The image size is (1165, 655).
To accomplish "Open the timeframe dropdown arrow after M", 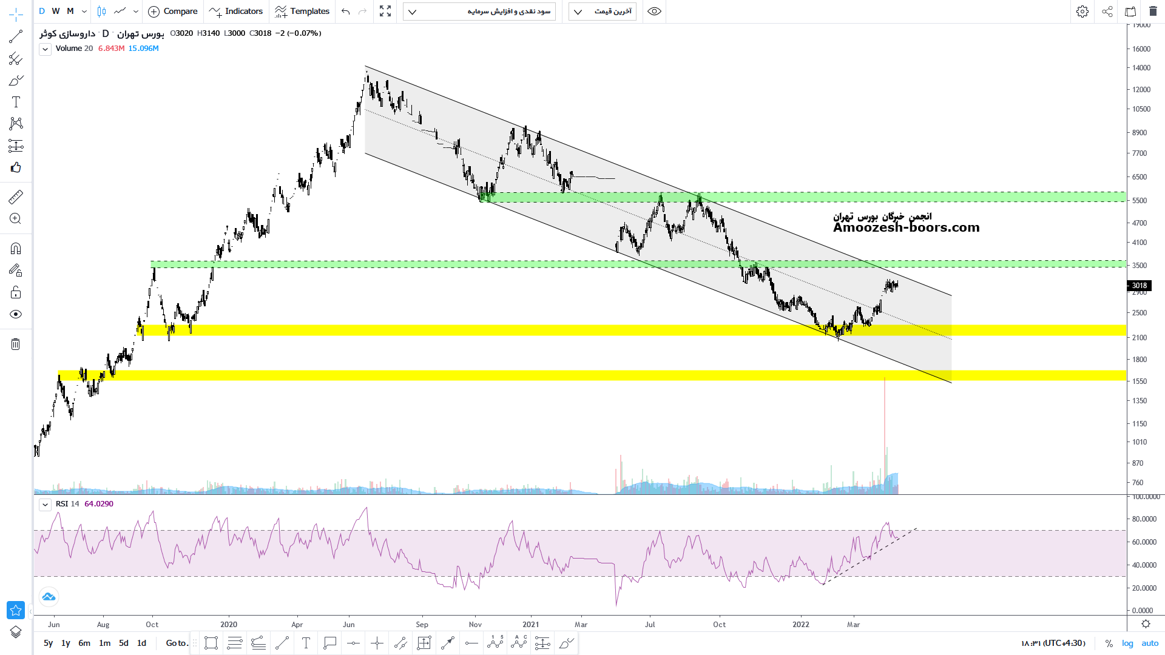I will pos(84,12).
